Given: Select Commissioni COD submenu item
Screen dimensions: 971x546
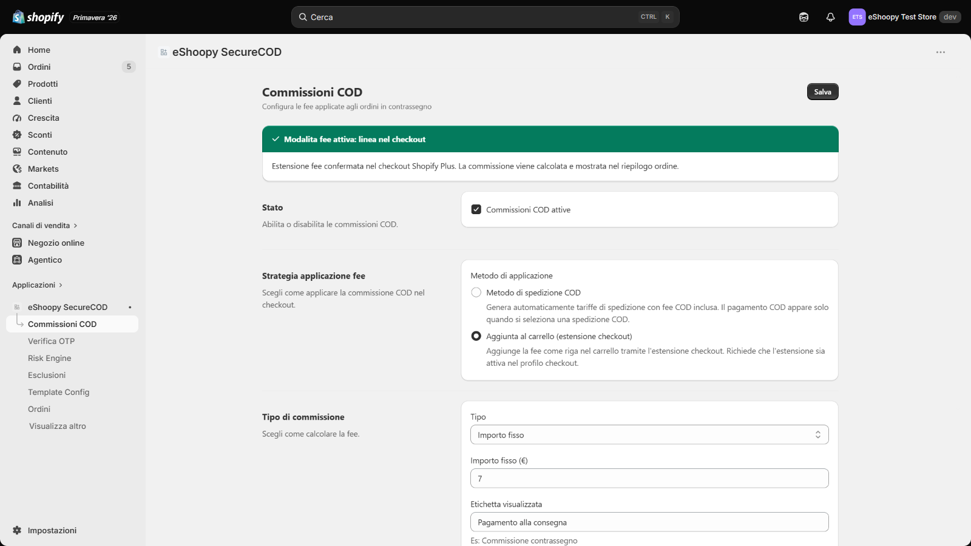Looking at the screenshot, I should pyautogui.click(x=72, y=324).
